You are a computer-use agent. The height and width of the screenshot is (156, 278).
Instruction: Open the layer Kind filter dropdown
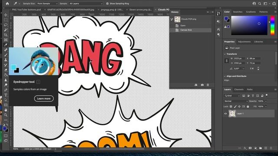(x=232, y=96)
